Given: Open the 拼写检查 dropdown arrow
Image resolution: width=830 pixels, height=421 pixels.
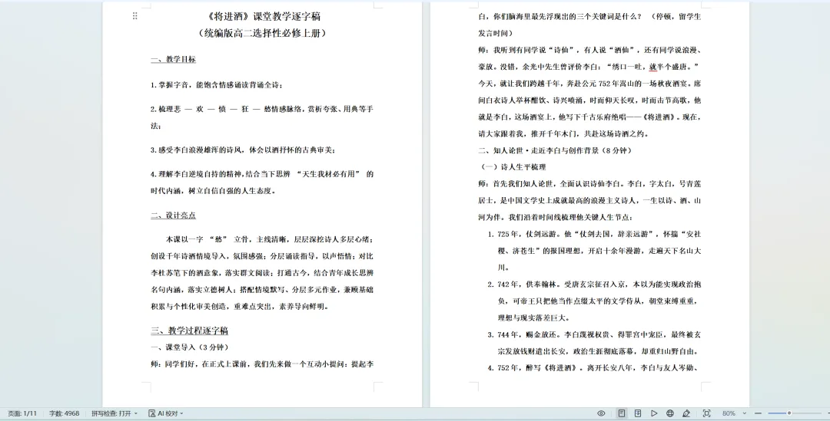Looking at the screenshot, I should click(x=136, y=413).
